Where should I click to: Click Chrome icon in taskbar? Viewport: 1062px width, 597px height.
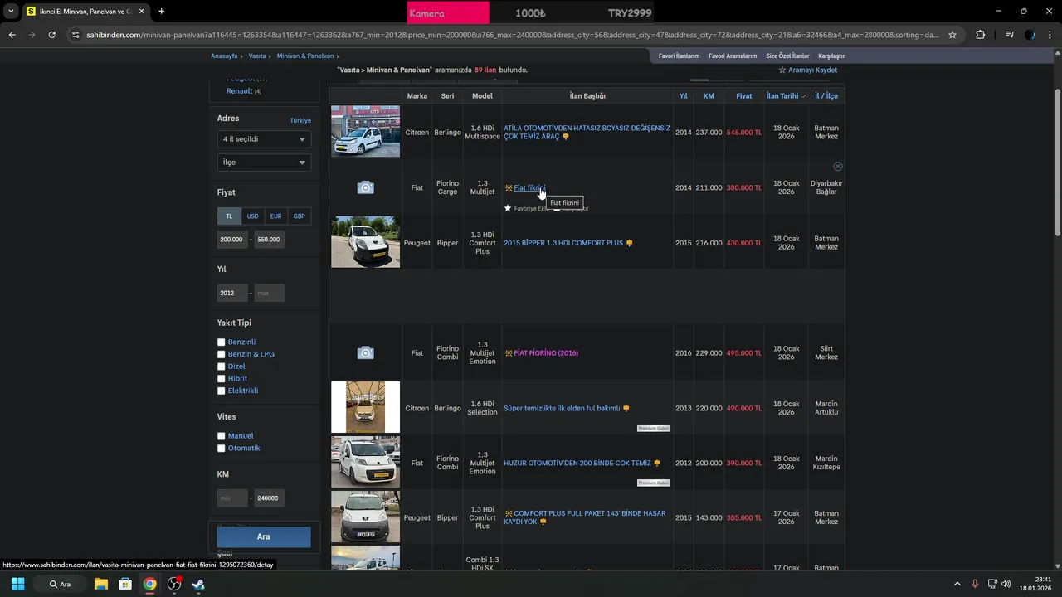pyautogui.click(x=149, y=584)
